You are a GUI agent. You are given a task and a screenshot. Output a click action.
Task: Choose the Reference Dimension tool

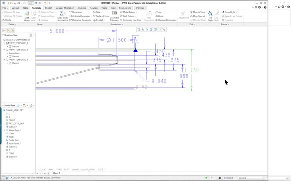click(80, 20)
